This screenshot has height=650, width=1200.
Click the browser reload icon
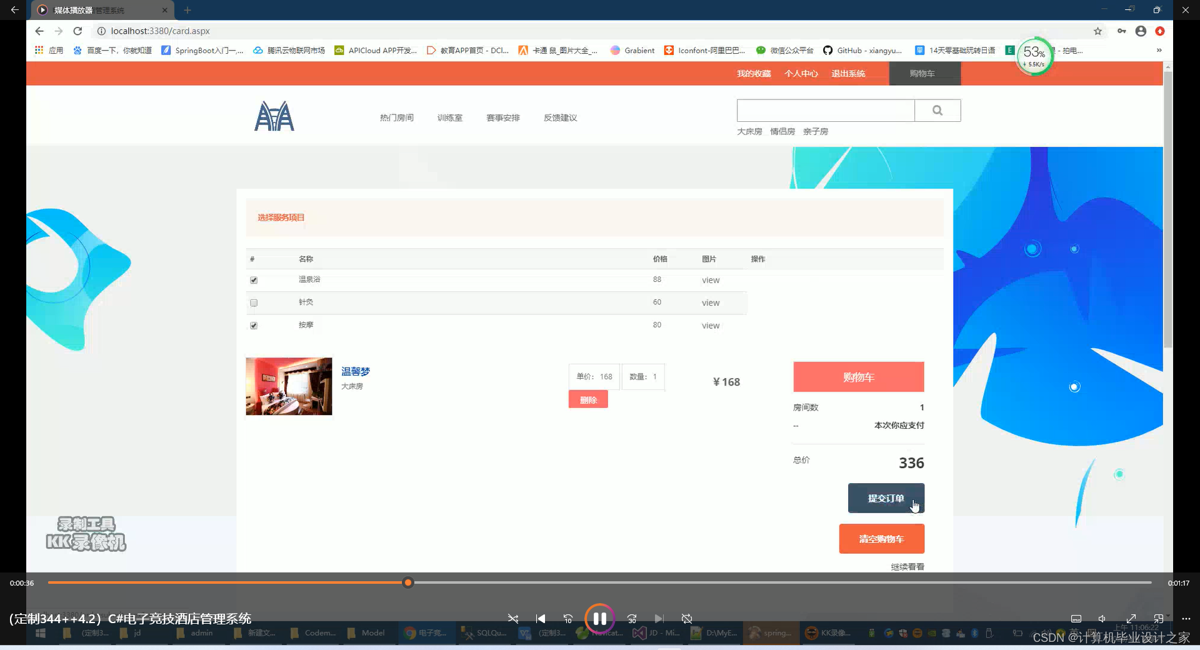click(77, 31)
